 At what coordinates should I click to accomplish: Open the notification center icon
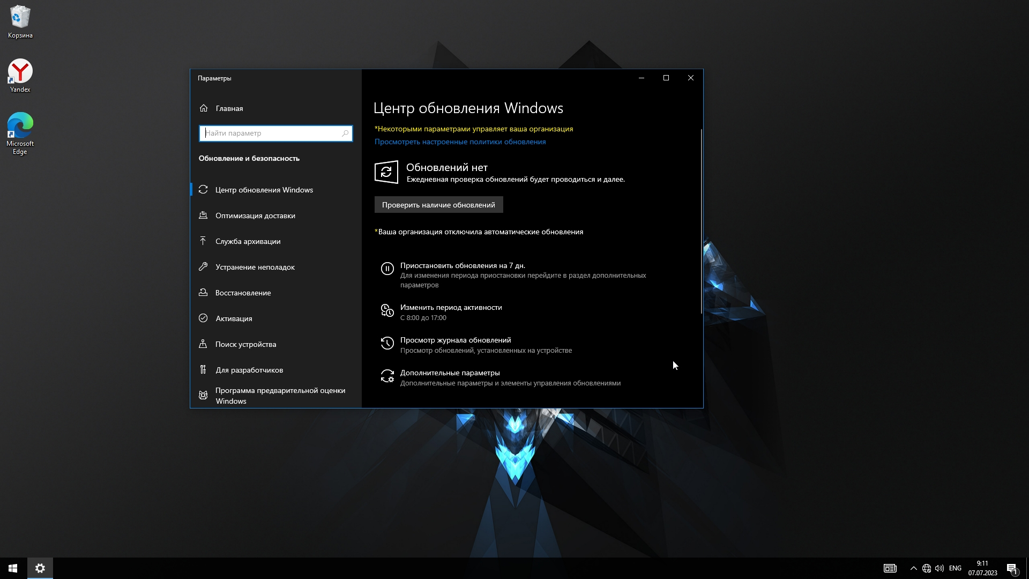(x=1012, y=568)
